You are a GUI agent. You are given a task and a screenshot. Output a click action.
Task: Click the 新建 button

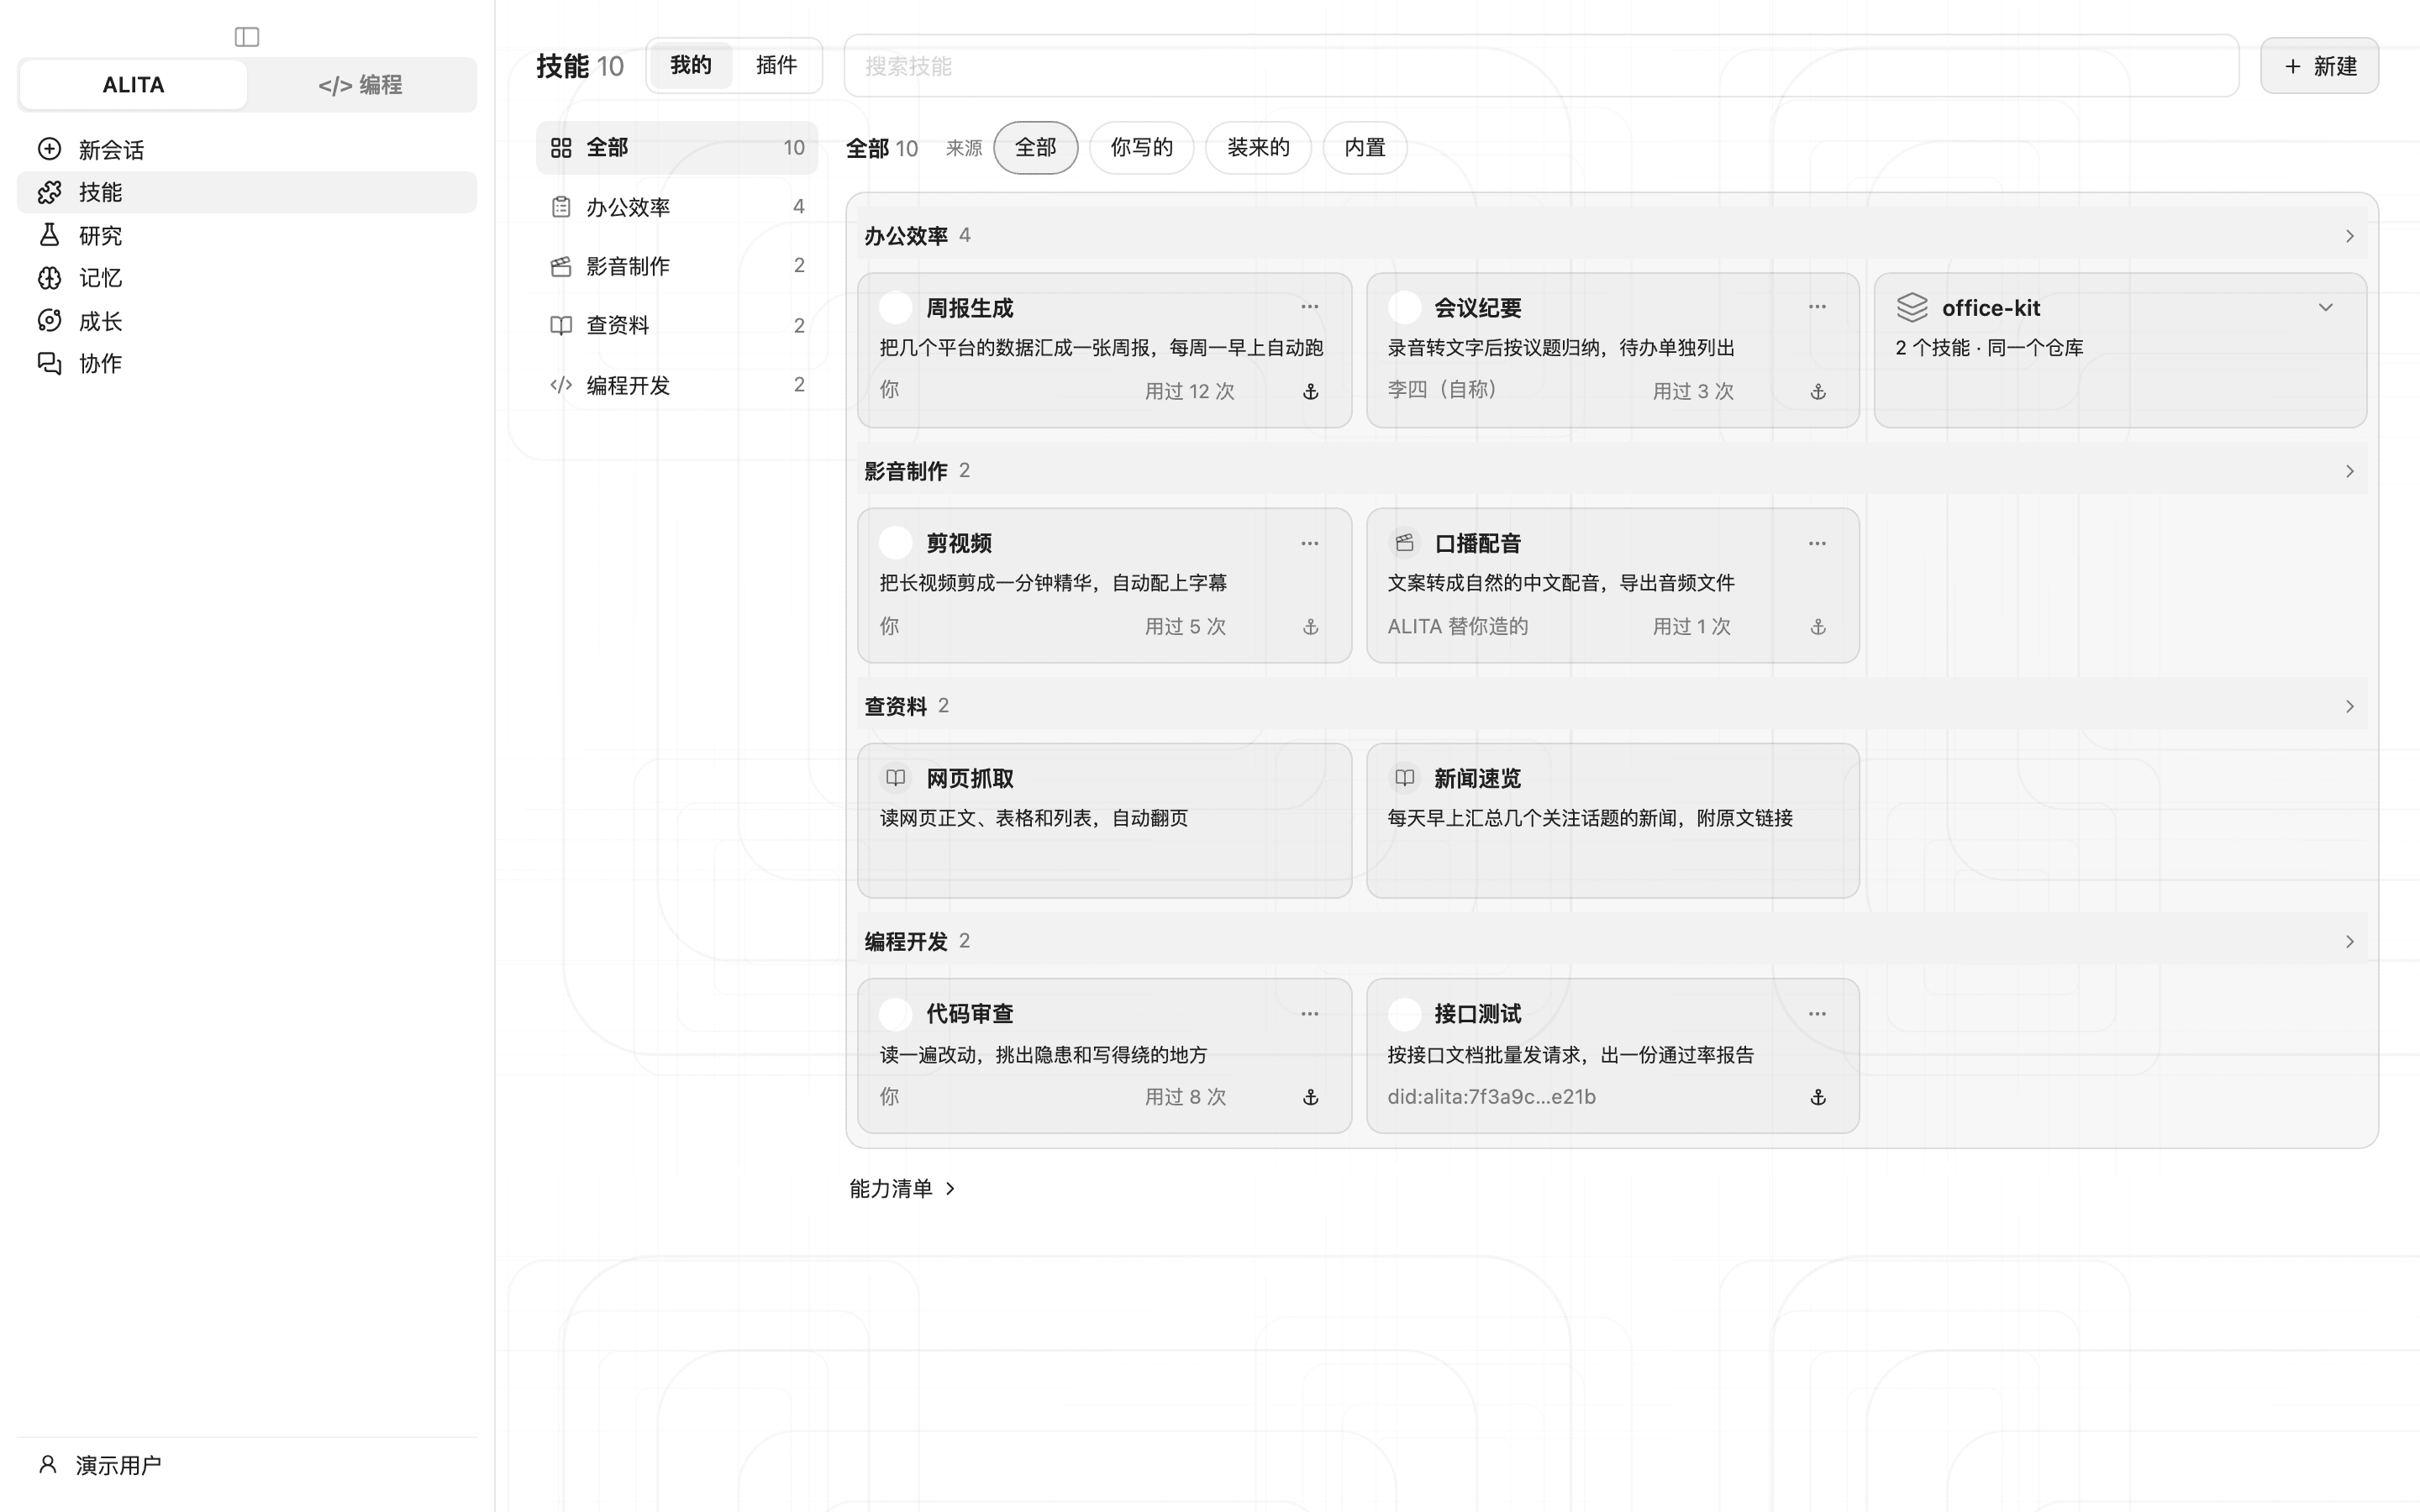[2319, 66]
